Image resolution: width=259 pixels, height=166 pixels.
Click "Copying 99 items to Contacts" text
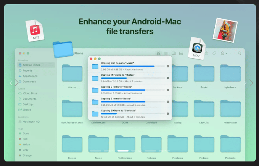[x=118, y=110]
